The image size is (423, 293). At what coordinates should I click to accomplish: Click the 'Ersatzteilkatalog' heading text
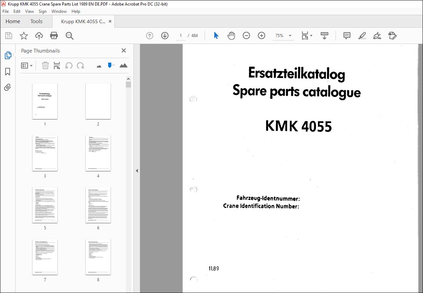point(297,74)
